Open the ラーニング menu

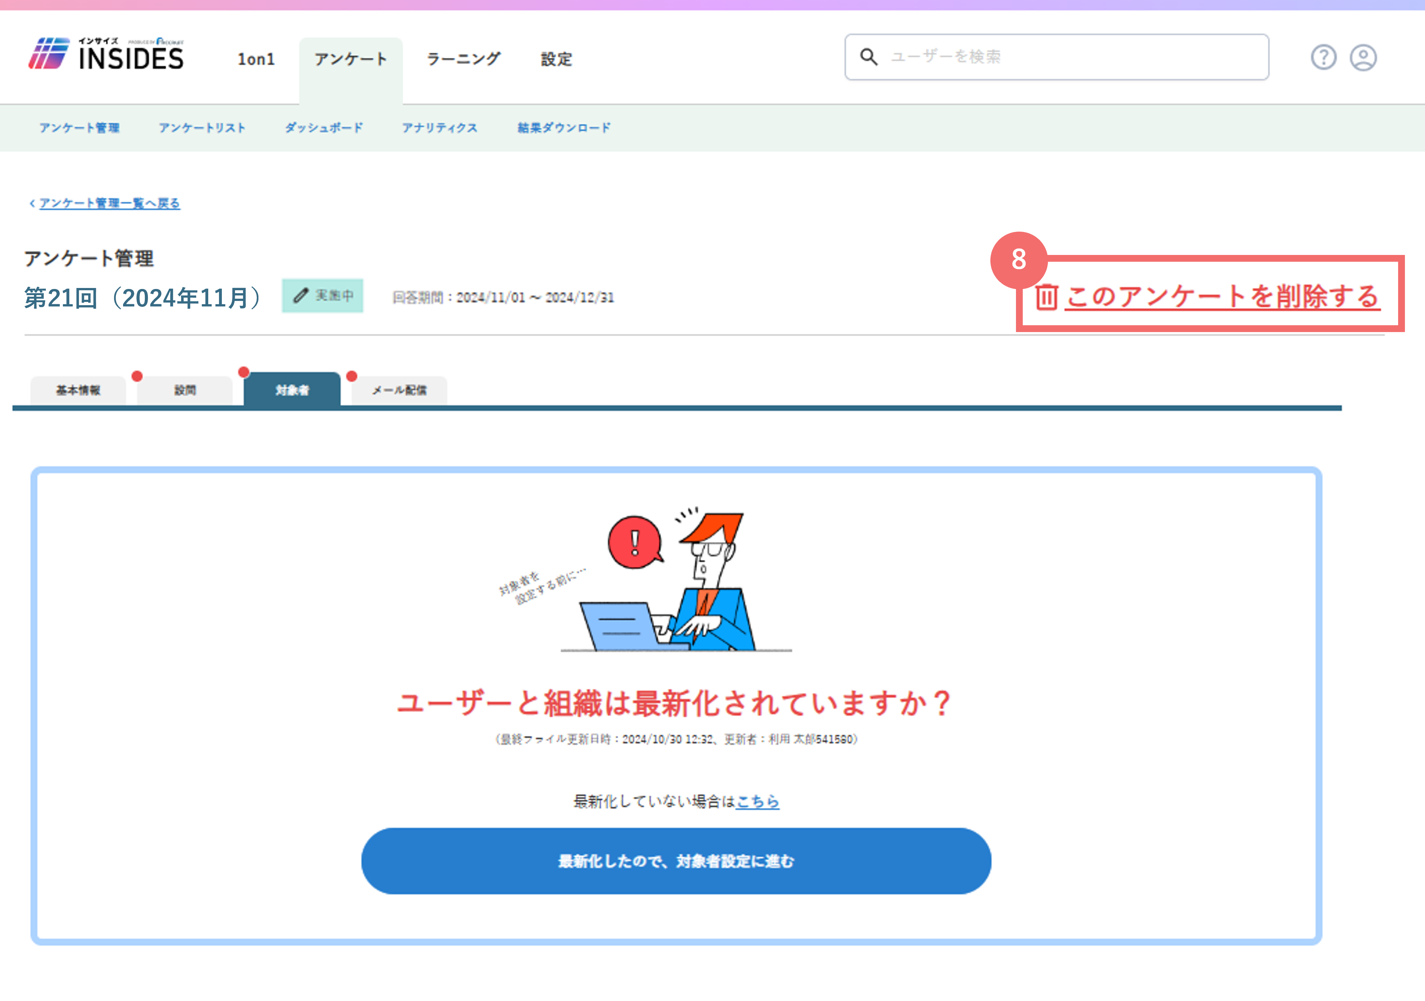pos(463,59)
